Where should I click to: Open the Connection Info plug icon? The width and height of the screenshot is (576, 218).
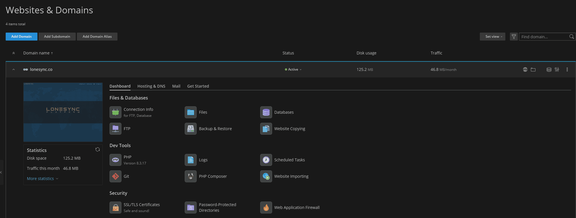tap(115, 113)
